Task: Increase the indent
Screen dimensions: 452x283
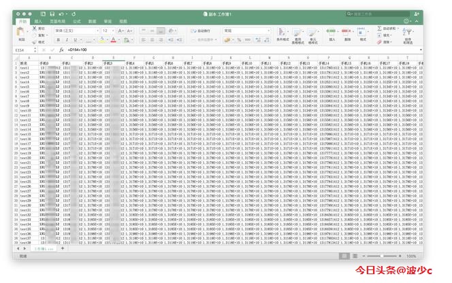Action: 179,40
